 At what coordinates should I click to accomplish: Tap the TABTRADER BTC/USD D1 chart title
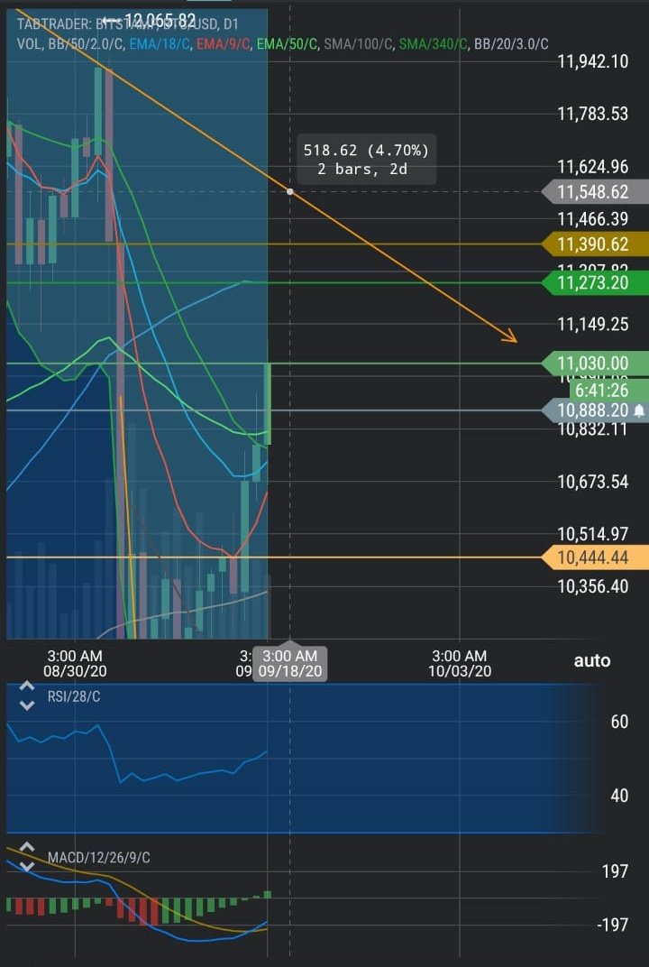pos(127,24)
